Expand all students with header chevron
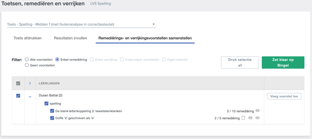This screenshot has width=312, height=139. pos(30,83)
